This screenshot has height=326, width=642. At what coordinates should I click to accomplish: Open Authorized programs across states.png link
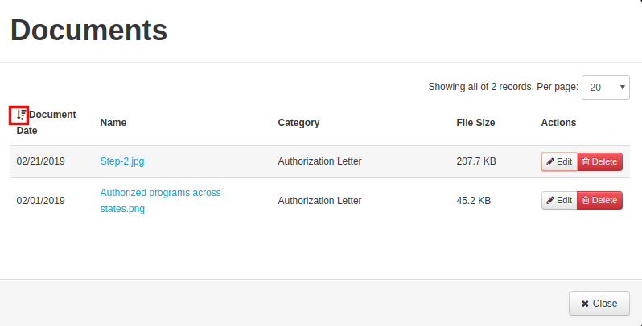(x=161, y=201)
